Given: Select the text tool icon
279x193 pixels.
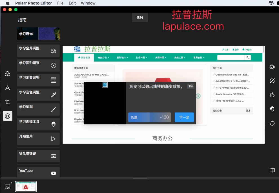Looking at the screenshot, I should (x=8, y=88).
